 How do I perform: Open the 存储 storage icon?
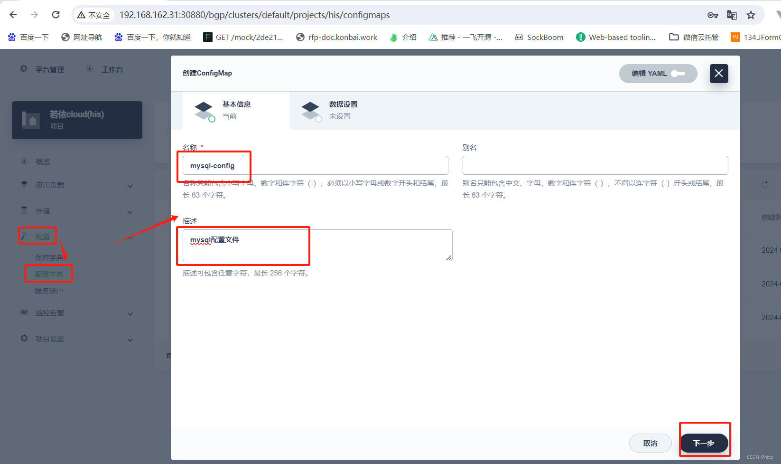coord(24,210)
